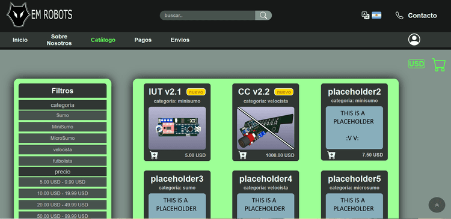Focus the buscar search field
451x219 pixels.
click(x=207, y=16)
